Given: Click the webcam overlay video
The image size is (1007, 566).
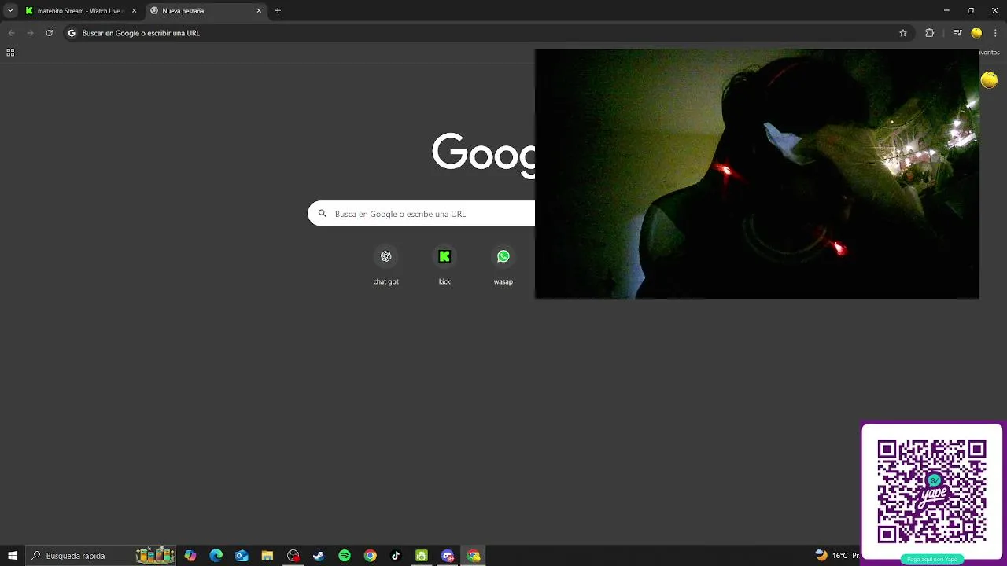Looking at the screenshot, I should (757, 174).
